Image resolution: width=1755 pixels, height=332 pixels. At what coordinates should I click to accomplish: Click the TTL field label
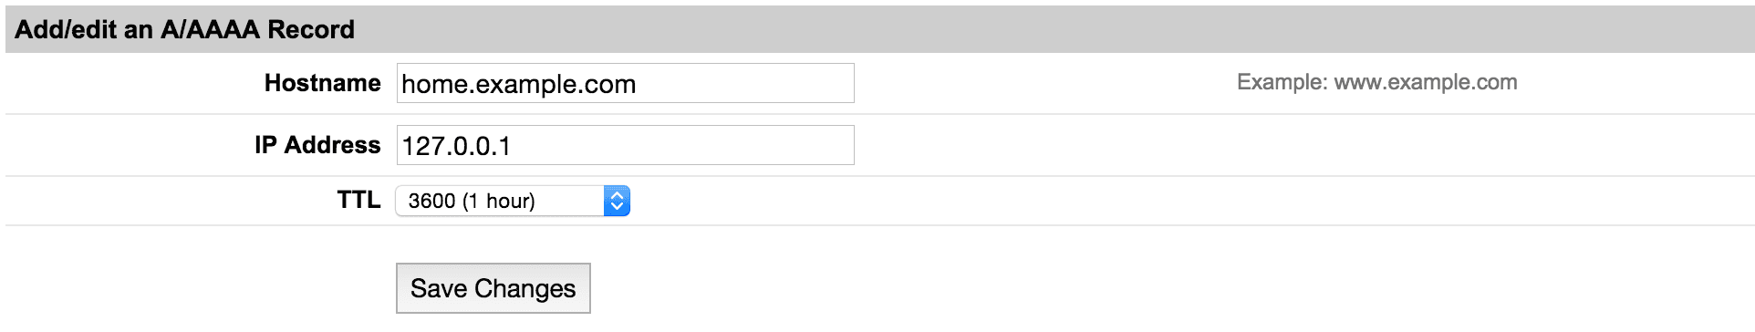358,200
